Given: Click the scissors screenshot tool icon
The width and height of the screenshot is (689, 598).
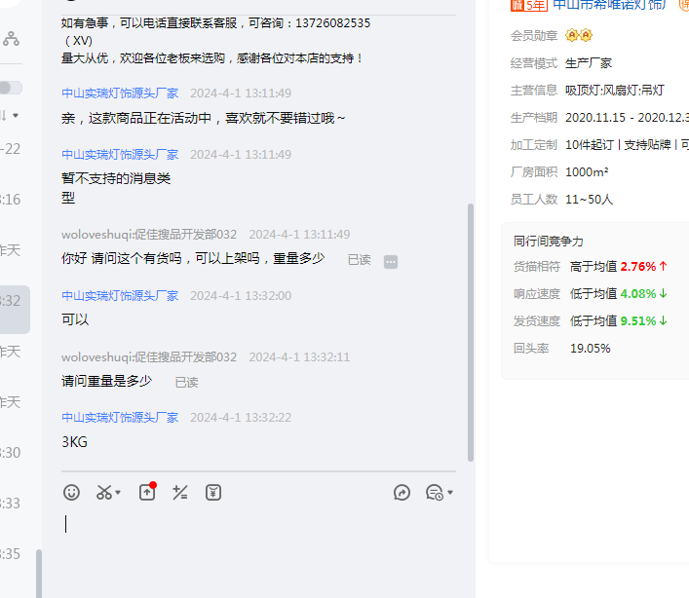Looking at the screenshot, I should 103,493.
